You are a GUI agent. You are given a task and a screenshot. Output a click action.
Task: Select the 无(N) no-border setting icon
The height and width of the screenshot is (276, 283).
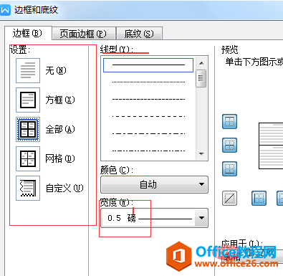click(x=28, y=70)
